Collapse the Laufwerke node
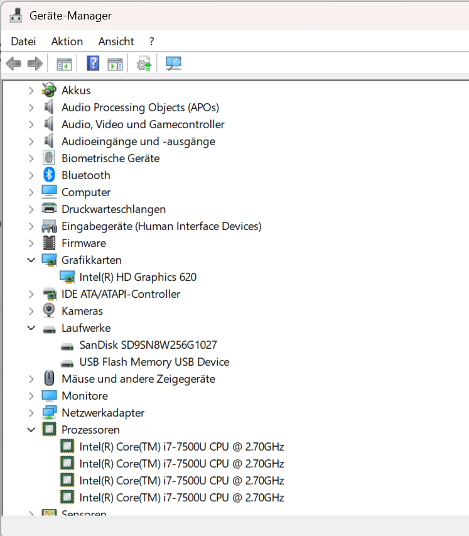 [31, 328]
